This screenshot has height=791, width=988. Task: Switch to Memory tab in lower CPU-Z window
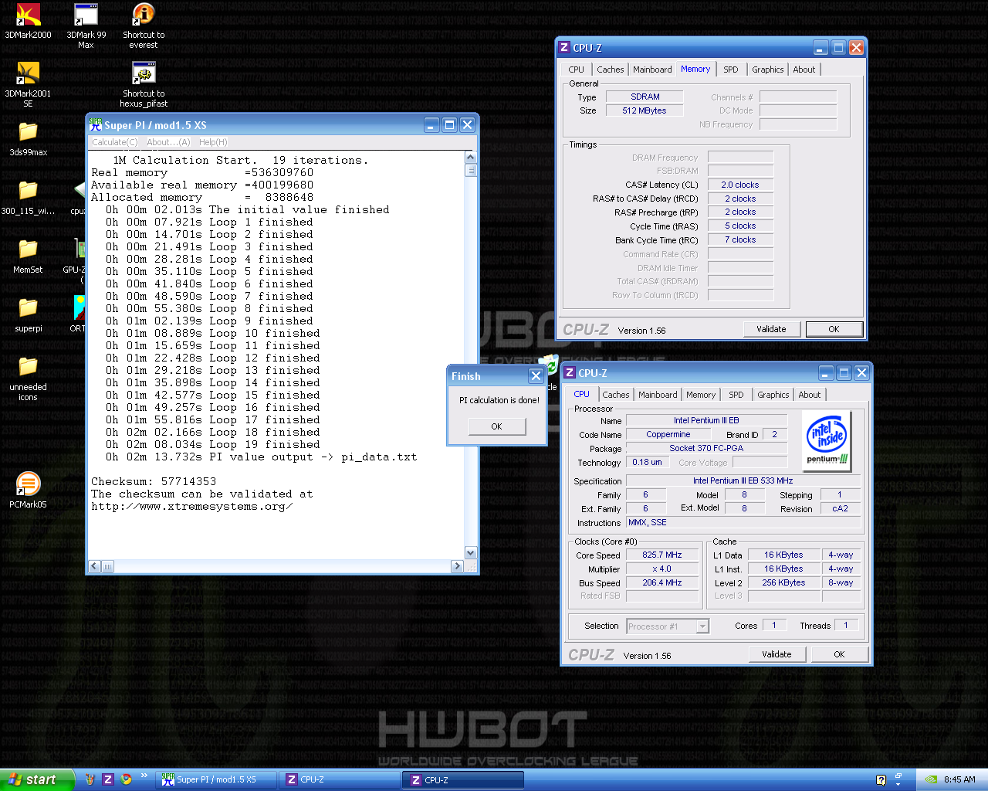[x=701, y=395]
